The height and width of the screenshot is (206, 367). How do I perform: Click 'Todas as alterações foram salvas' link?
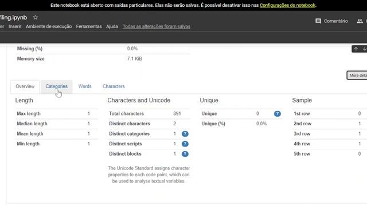[x=157, y=26]
